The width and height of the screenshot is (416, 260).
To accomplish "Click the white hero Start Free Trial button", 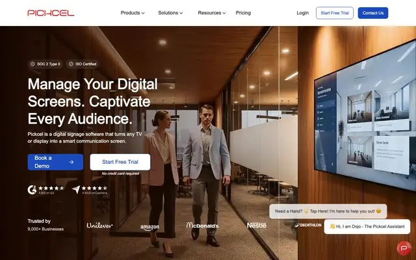I will point(120,162).
